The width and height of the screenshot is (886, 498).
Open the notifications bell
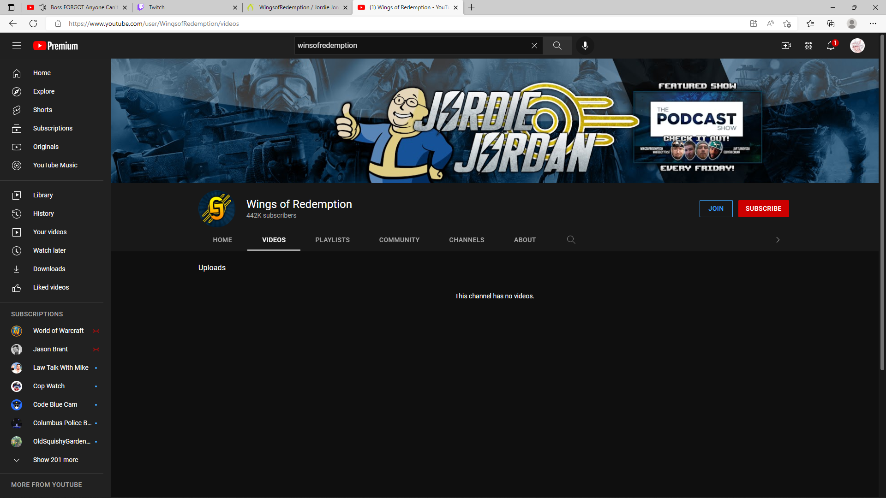(831, 46)
